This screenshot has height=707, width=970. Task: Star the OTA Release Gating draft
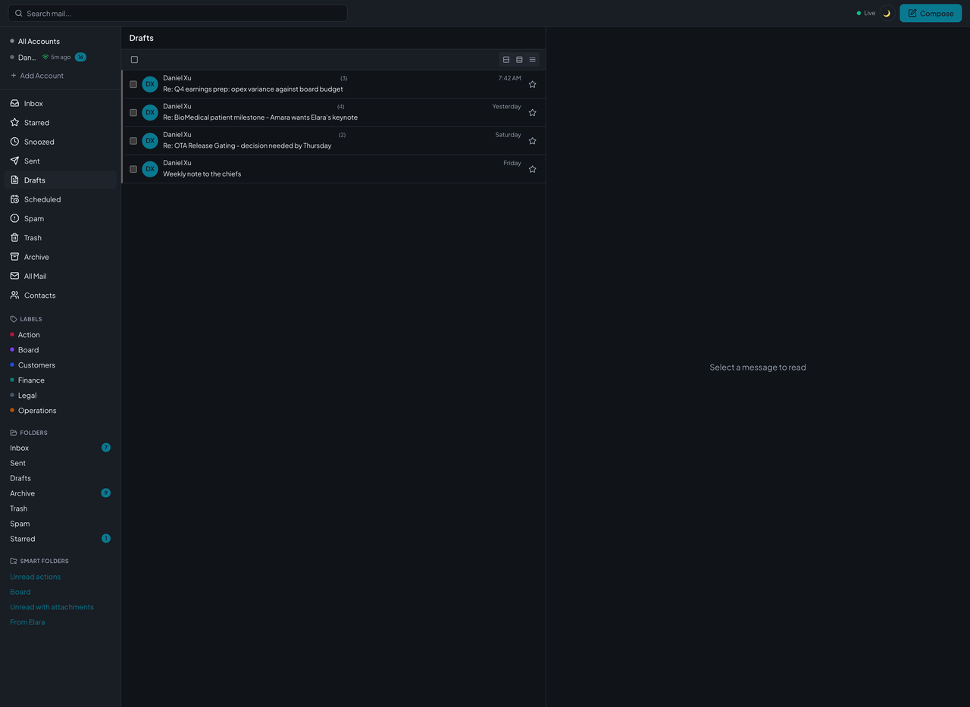click(x=532, y=141)
